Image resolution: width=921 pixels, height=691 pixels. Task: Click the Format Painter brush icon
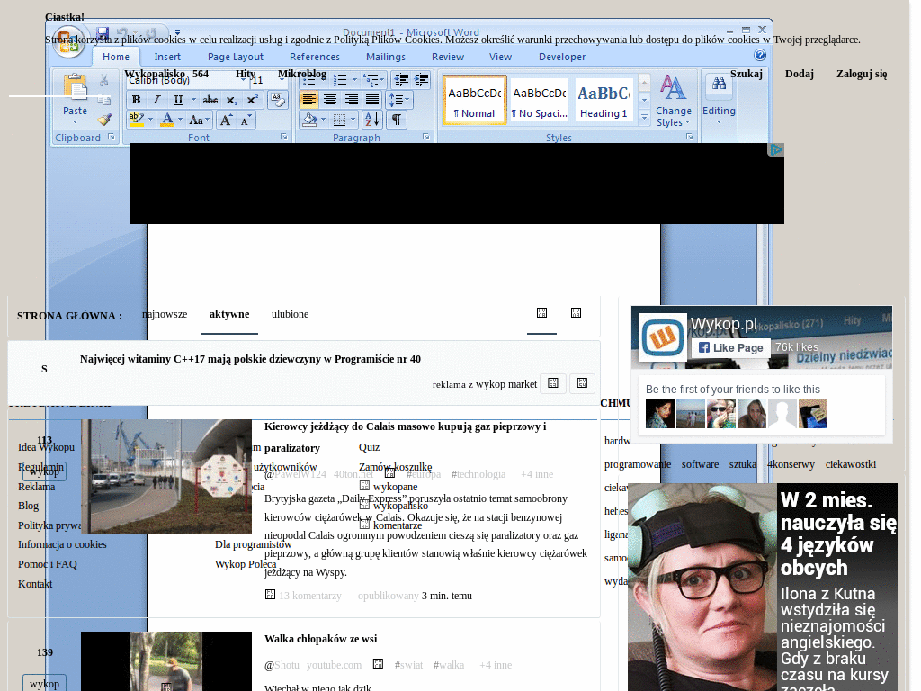(104, 120)
